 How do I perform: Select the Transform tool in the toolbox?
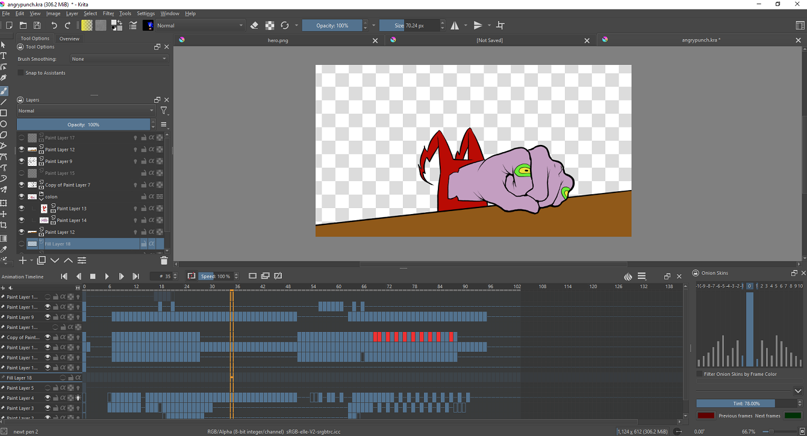point(4,203)
